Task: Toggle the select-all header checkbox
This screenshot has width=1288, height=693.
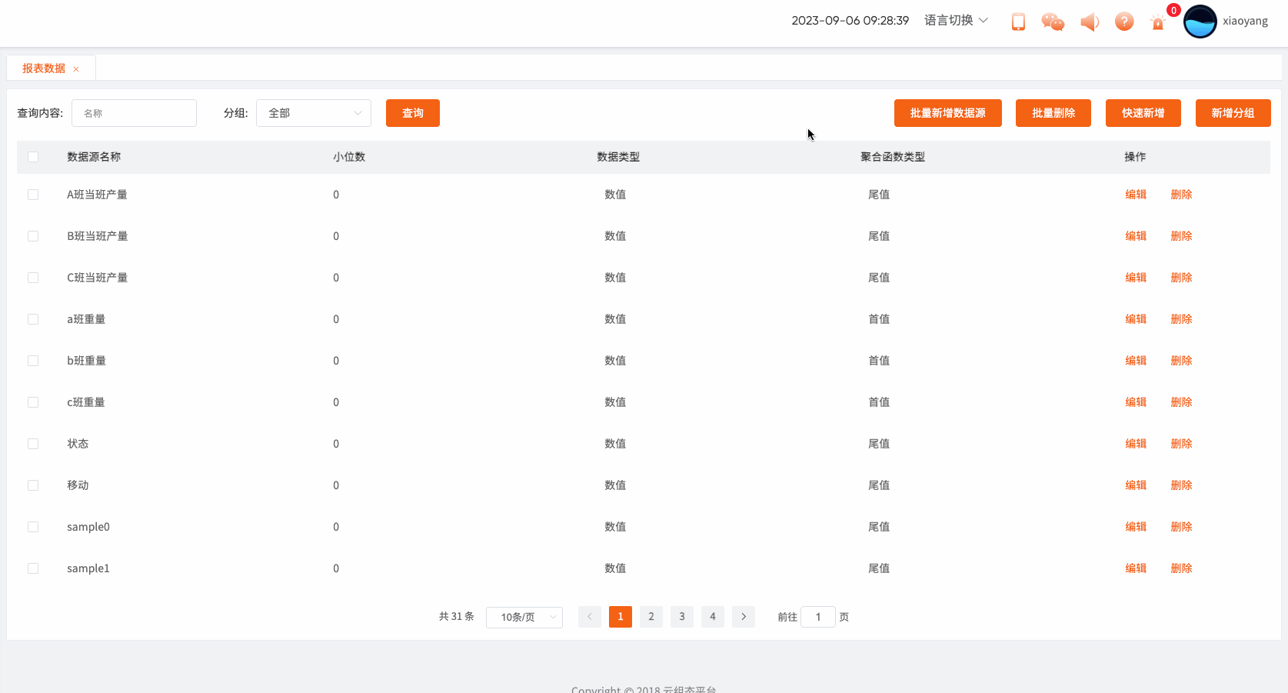Action: [x=33, y=157]
